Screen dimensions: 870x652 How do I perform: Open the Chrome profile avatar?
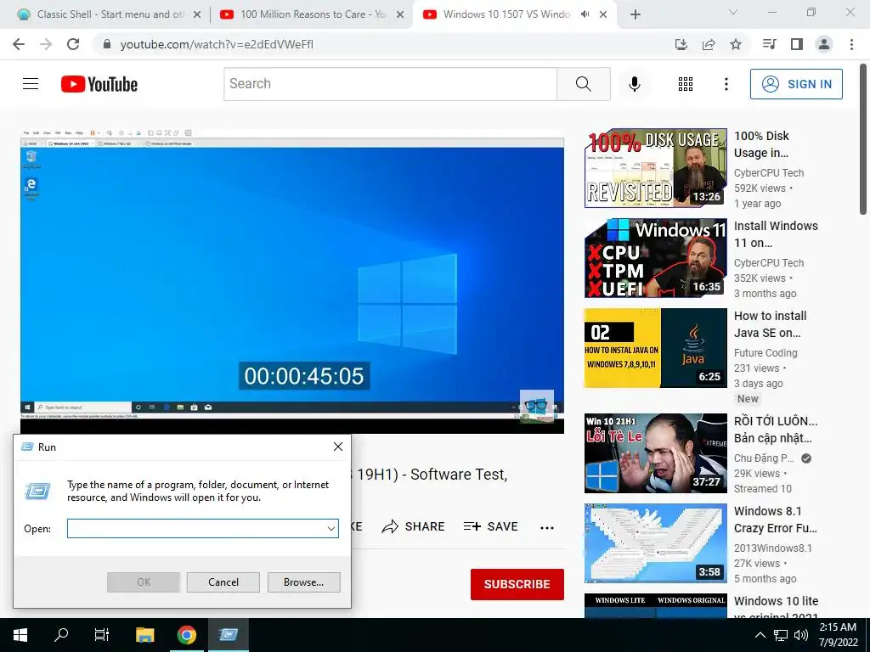(824, 44)
